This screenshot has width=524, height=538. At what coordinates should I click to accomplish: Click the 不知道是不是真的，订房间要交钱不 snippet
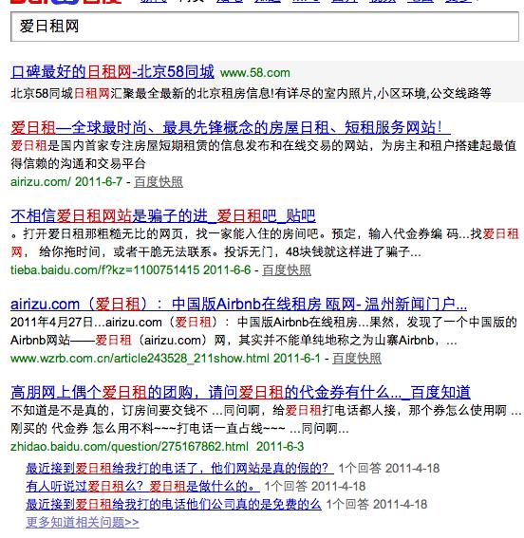click(266, 419)
